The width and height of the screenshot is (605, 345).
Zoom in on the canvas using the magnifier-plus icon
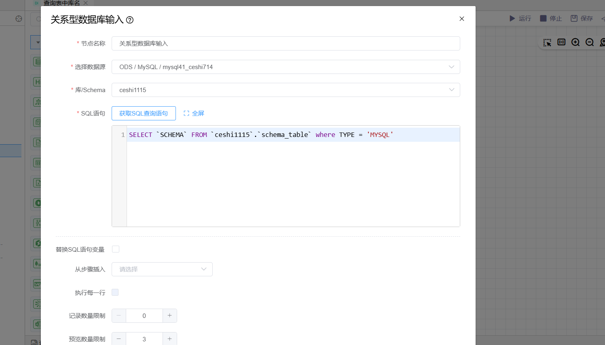575,42
